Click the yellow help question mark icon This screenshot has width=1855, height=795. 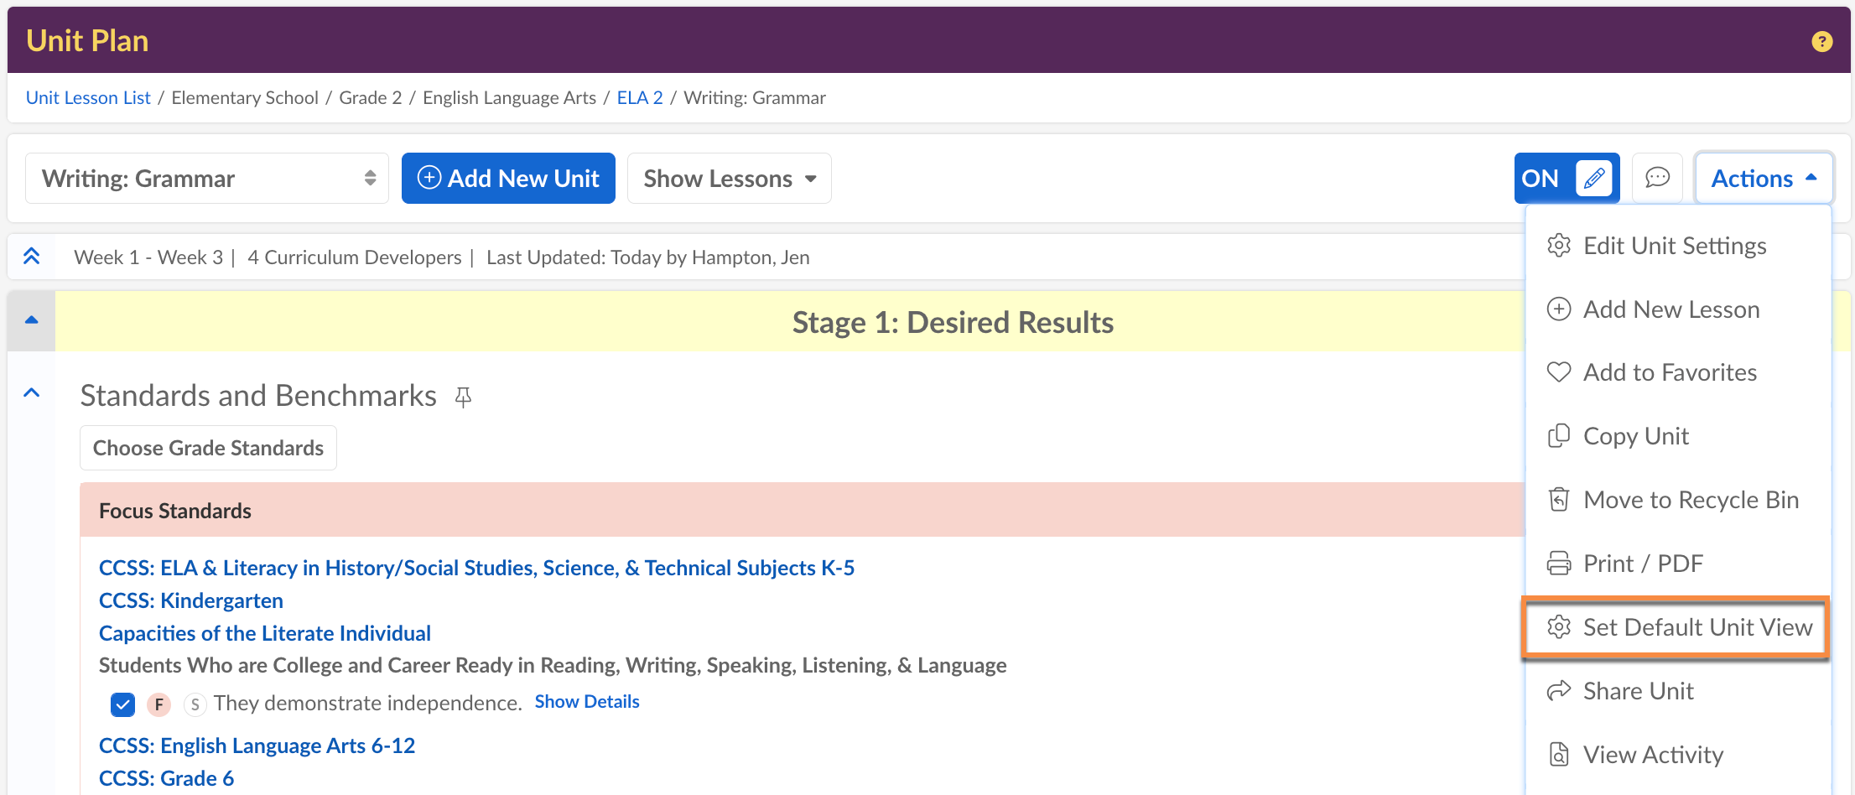[1821, 41]
